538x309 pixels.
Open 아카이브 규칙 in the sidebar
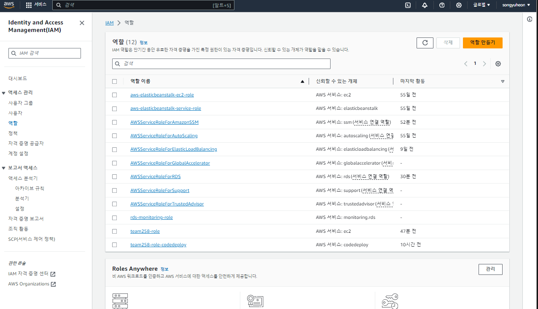click(x=30, y=188)
